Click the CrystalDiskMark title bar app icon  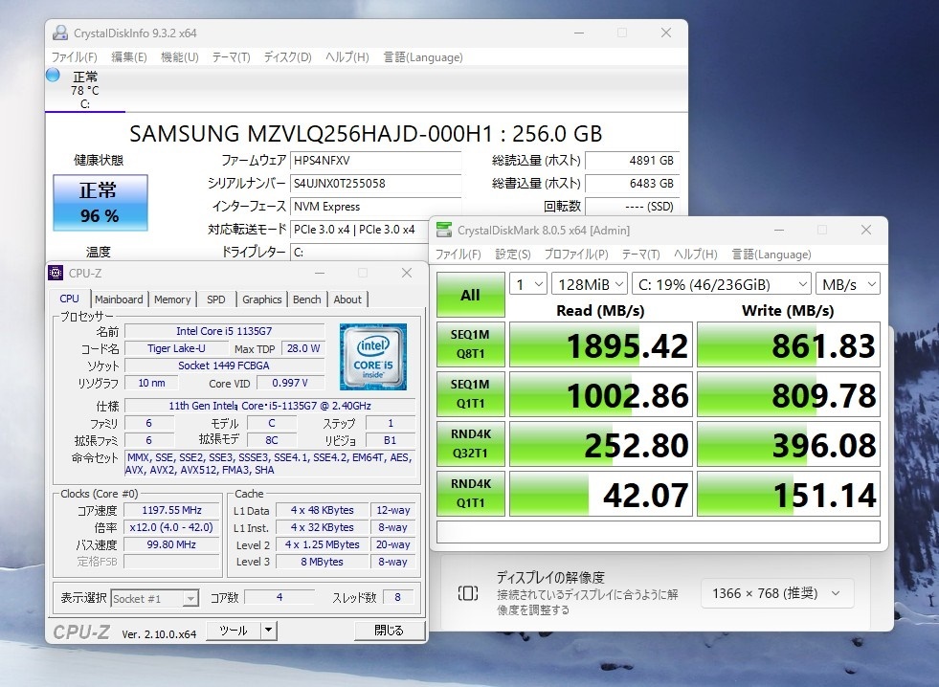(x=443, y=231)
